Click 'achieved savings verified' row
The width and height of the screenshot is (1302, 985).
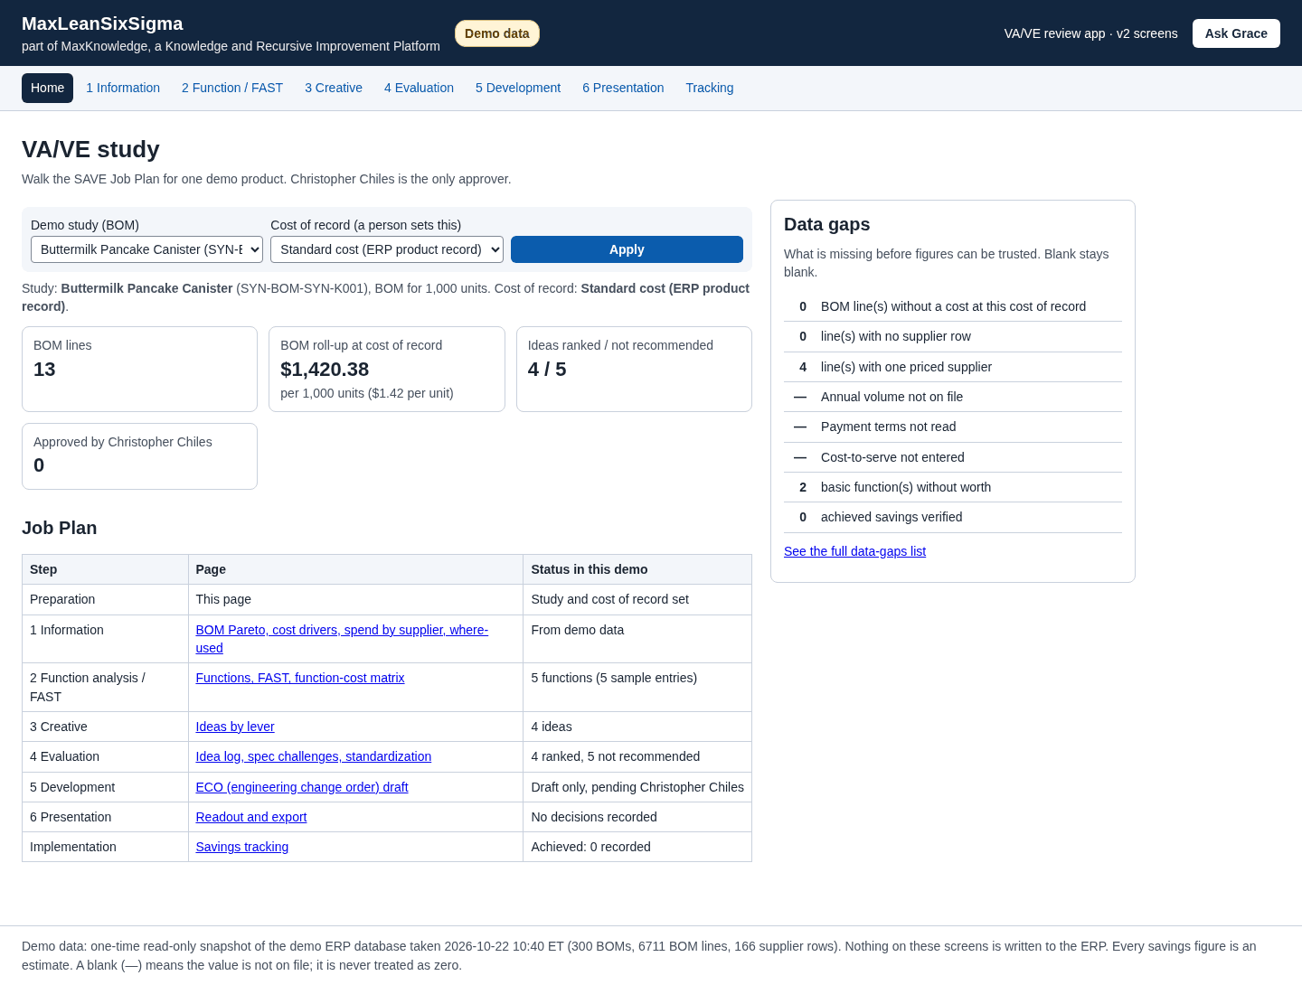953,517
